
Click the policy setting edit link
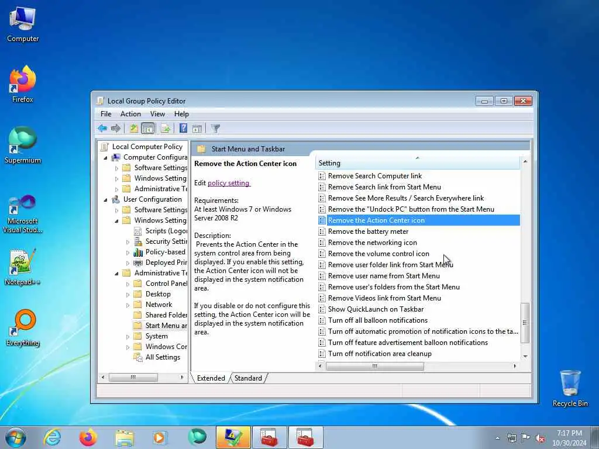click(x=229, y=183)
